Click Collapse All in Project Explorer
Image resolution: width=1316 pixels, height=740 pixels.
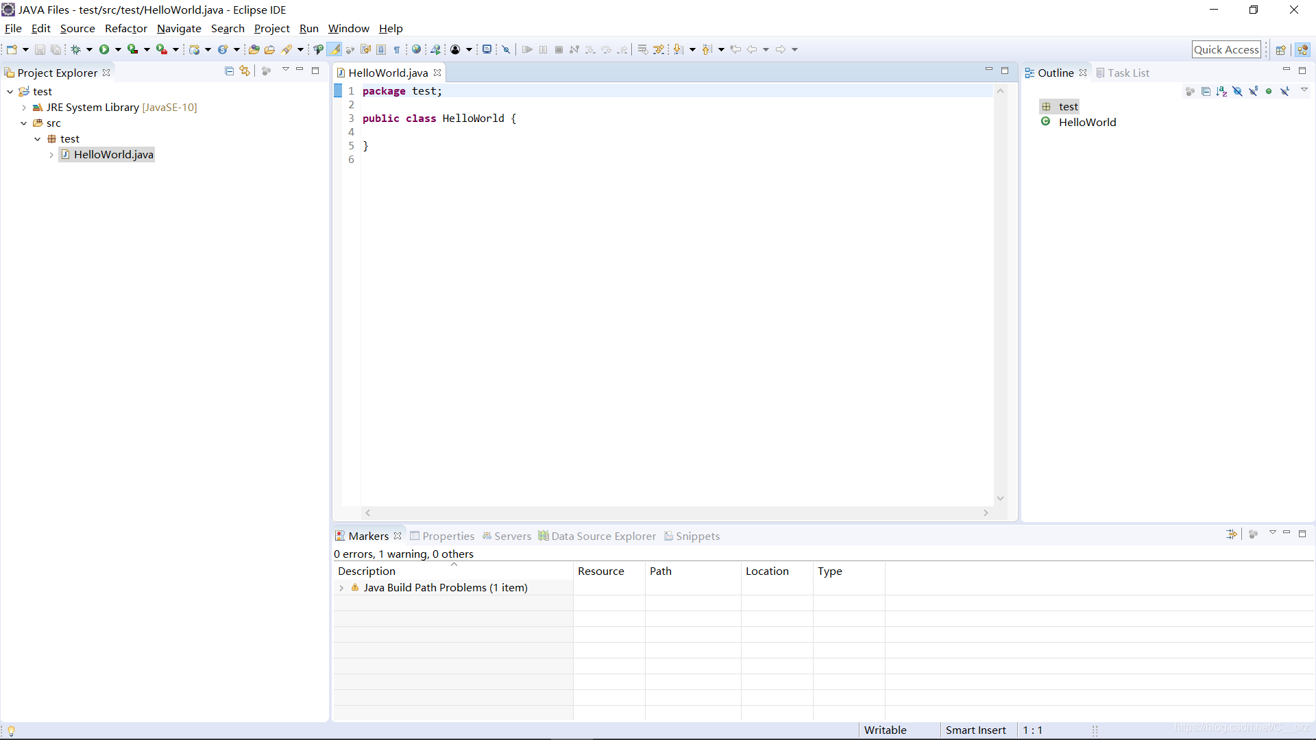tap(230, 71)
